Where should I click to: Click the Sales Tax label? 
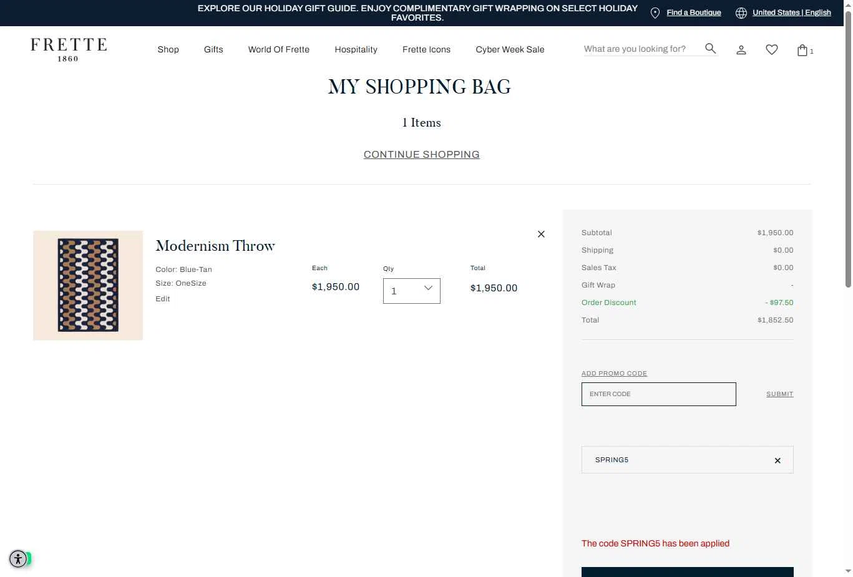599,268
